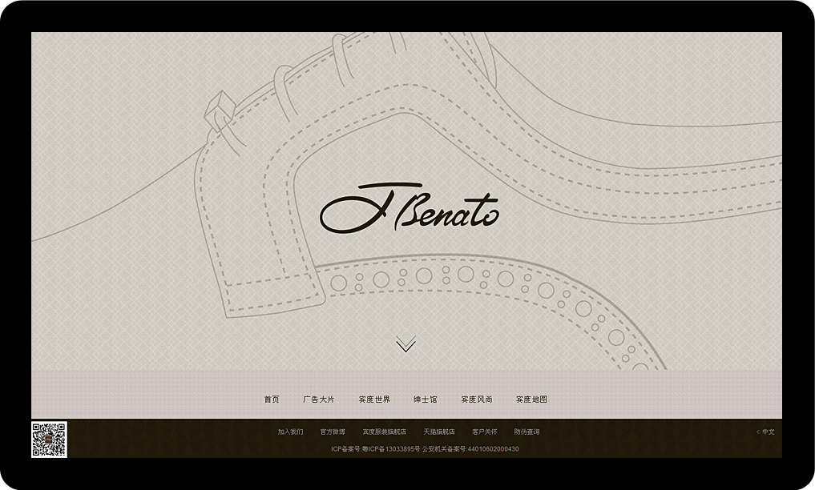Viewport: 815px width, 490px height.
Task: Open the 天猫旗舰店 link
Action: tap(439, 432)
